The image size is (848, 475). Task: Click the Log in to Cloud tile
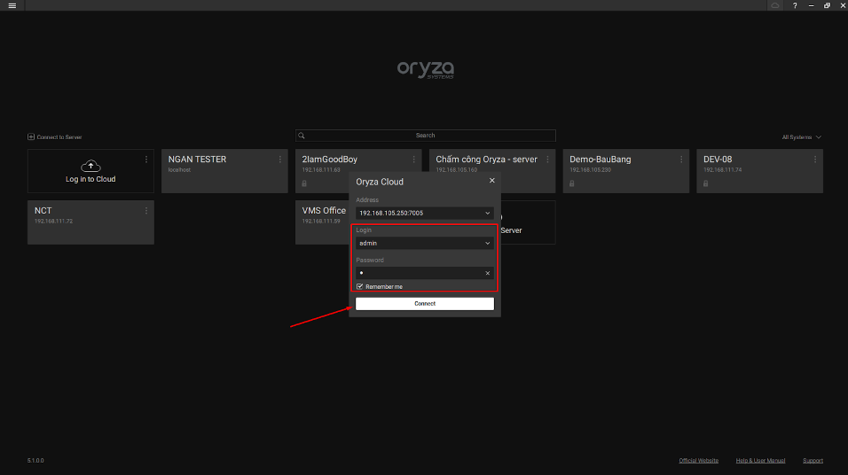coord(90,171)
